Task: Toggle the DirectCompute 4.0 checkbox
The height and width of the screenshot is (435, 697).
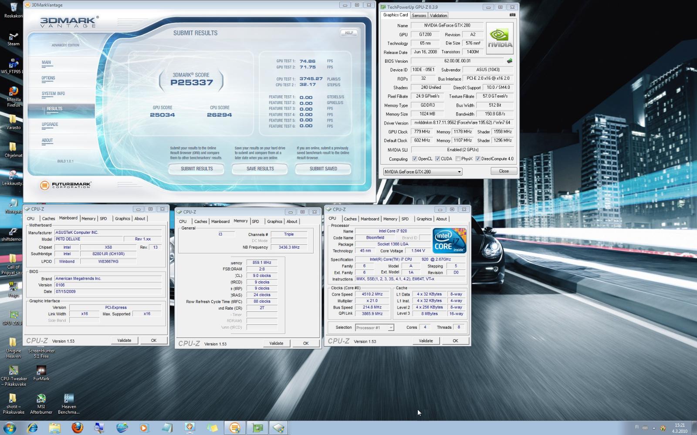Action: coord(478,159)
